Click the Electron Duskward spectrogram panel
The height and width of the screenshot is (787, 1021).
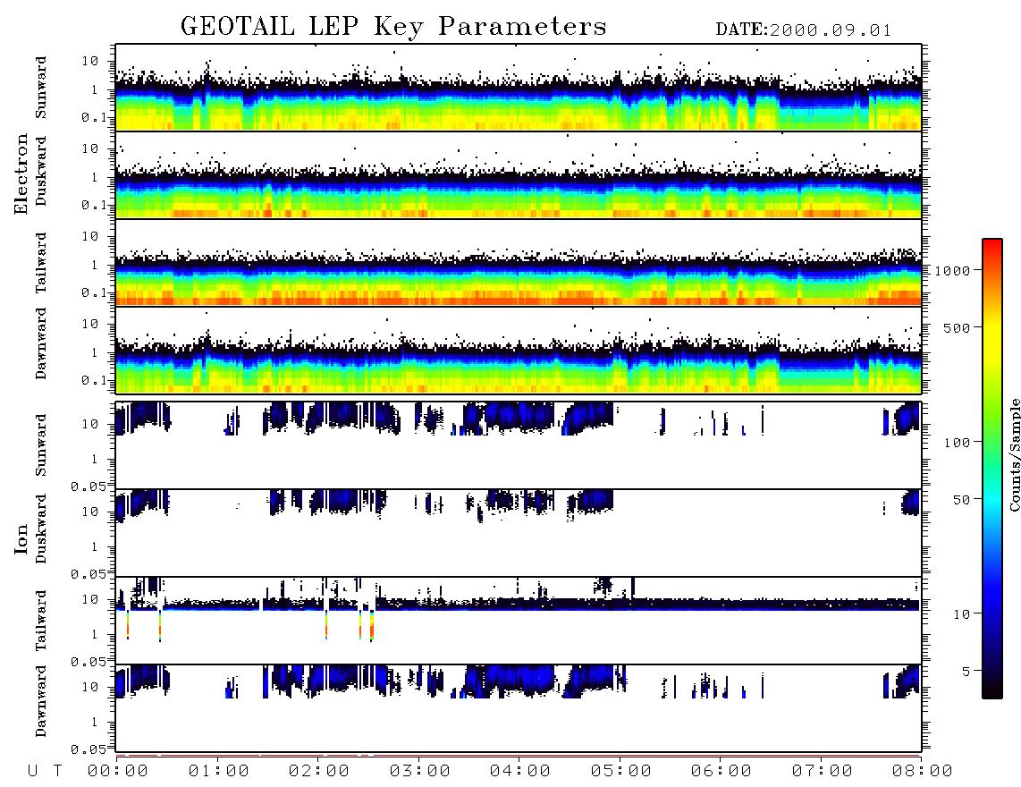click(519, 174)
